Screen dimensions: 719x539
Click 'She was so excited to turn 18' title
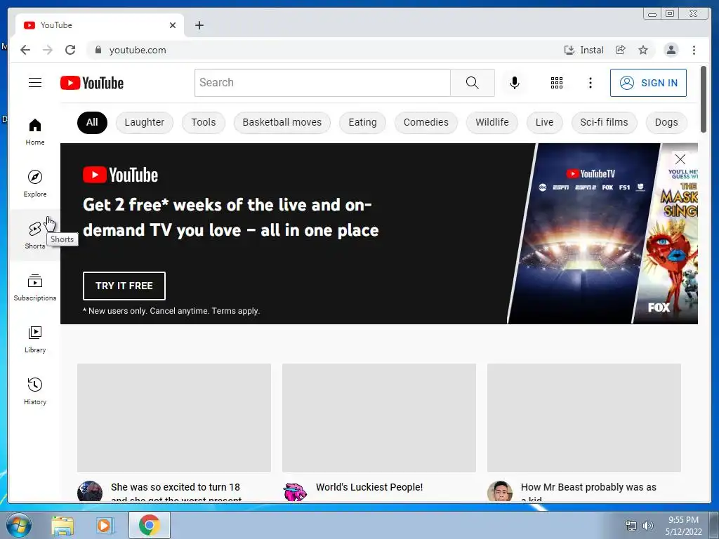click(x=176, y=491)
